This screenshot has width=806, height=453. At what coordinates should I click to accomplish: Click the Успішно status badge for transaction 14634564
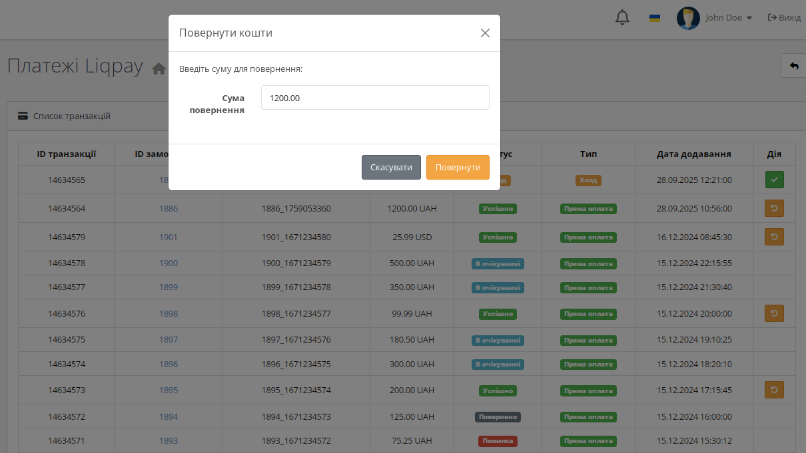[x=498, y=209]
